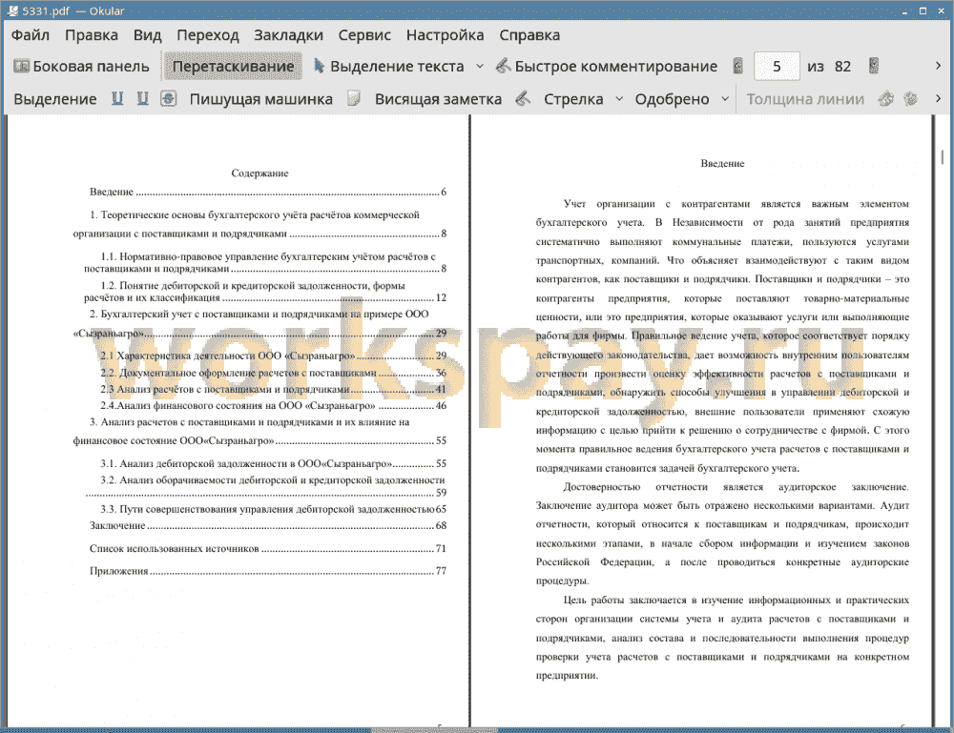Go to the next page with the icon after 82
This screenshot has width=954, height=733.
click(874, 66)
